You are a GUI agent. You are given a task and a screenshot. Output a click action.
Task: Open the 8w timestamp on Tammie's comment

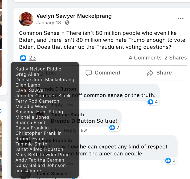tap(84, 130)
